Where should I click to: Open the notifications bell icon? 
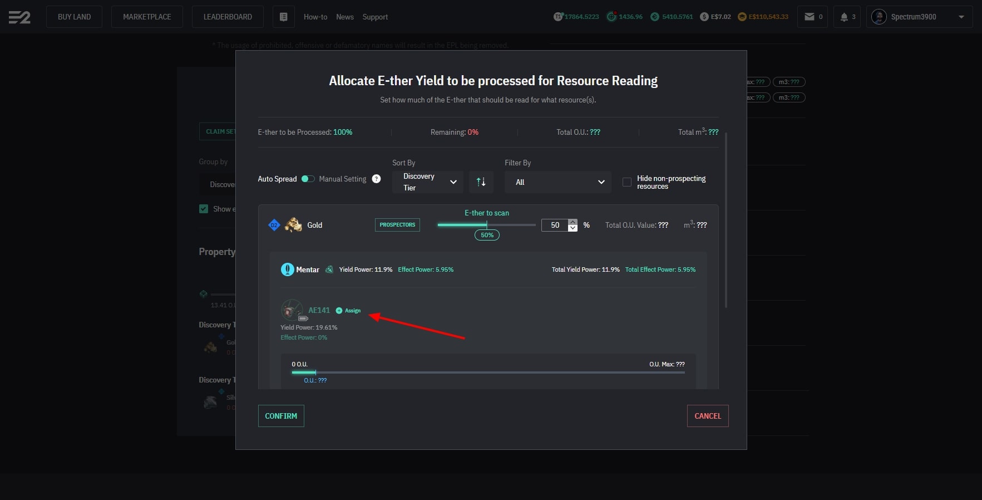(844, 17)
